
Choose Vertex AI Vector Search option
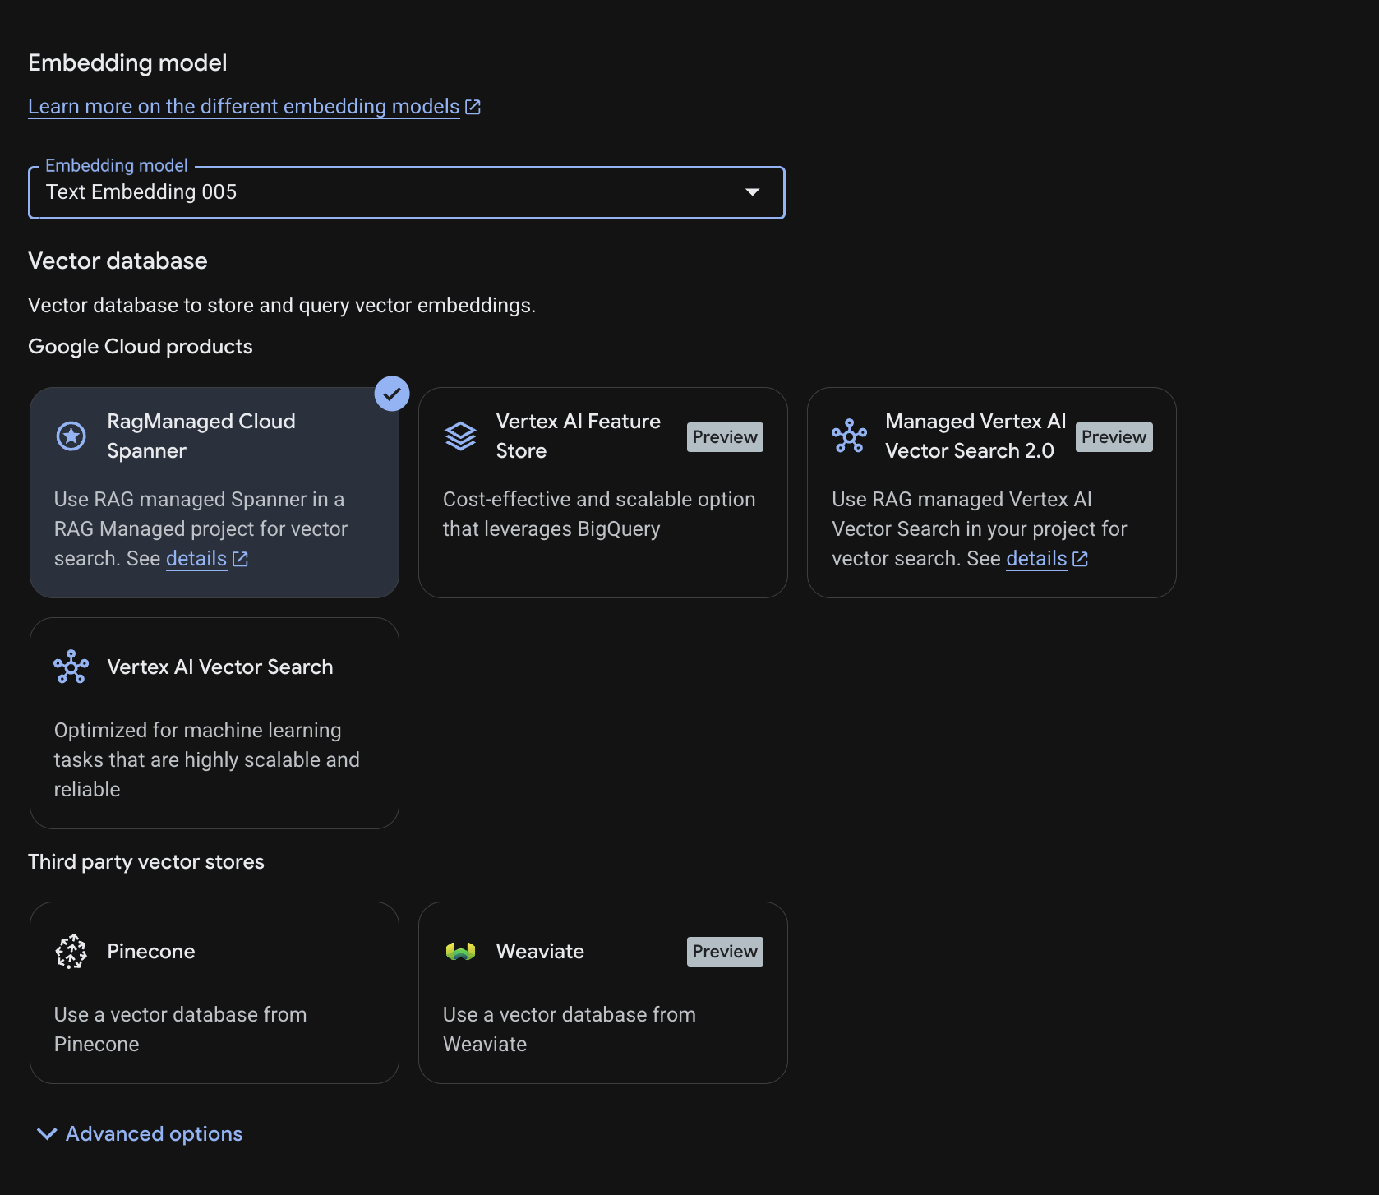coord(214,723)
